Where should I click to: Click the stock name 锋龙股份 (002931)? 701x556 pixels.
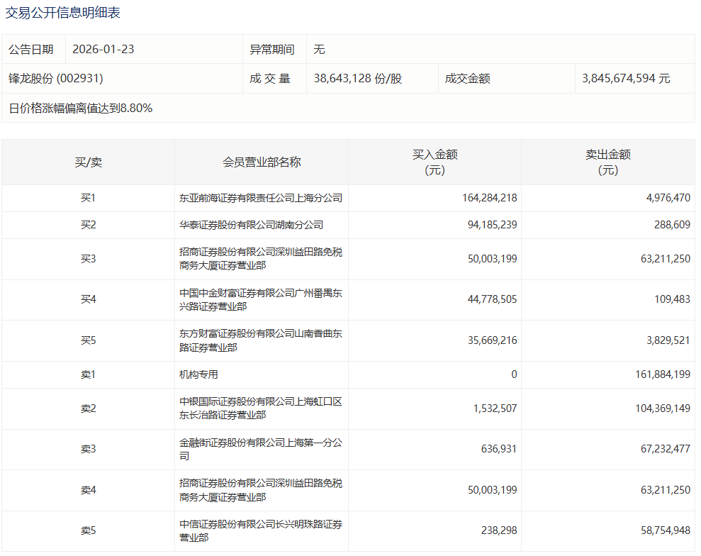56,79
